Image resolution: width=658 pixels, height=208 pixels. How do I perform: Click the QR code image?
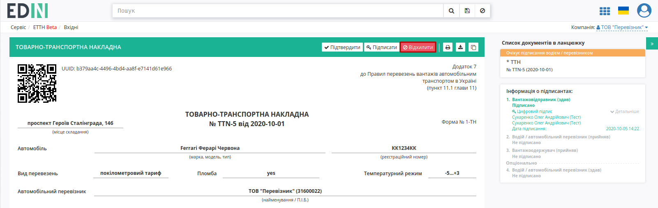pos(37,83)
